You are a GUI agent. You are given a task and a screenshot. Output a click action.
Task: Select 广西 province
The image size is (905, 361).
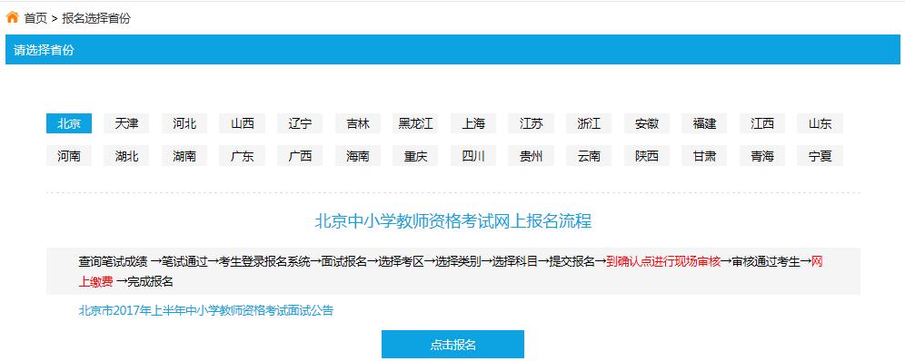(x=300, y=156)
